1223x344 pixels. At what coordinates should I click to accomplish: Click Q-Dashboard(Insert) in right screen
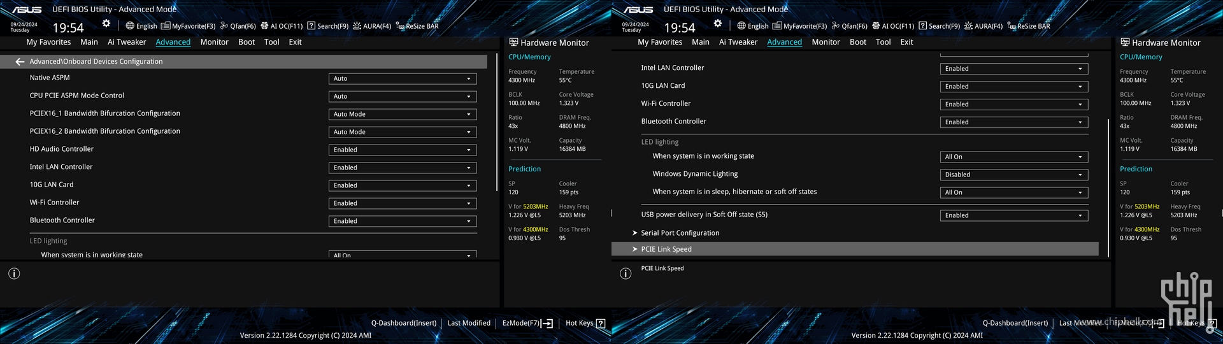pyautogui.click(x=1015, y=323)
